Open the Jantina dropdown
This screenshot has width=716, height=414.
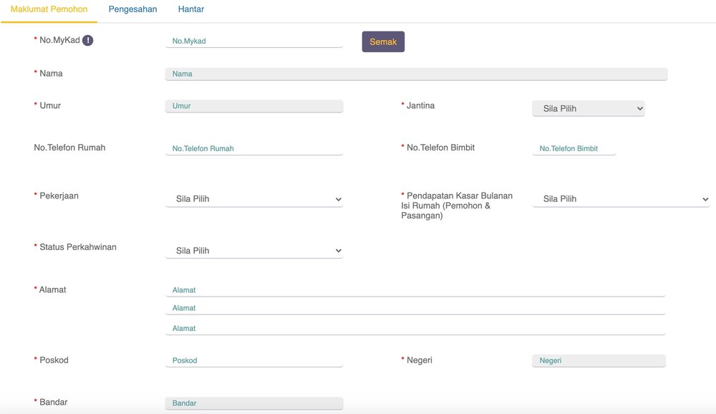pos(587,107)
